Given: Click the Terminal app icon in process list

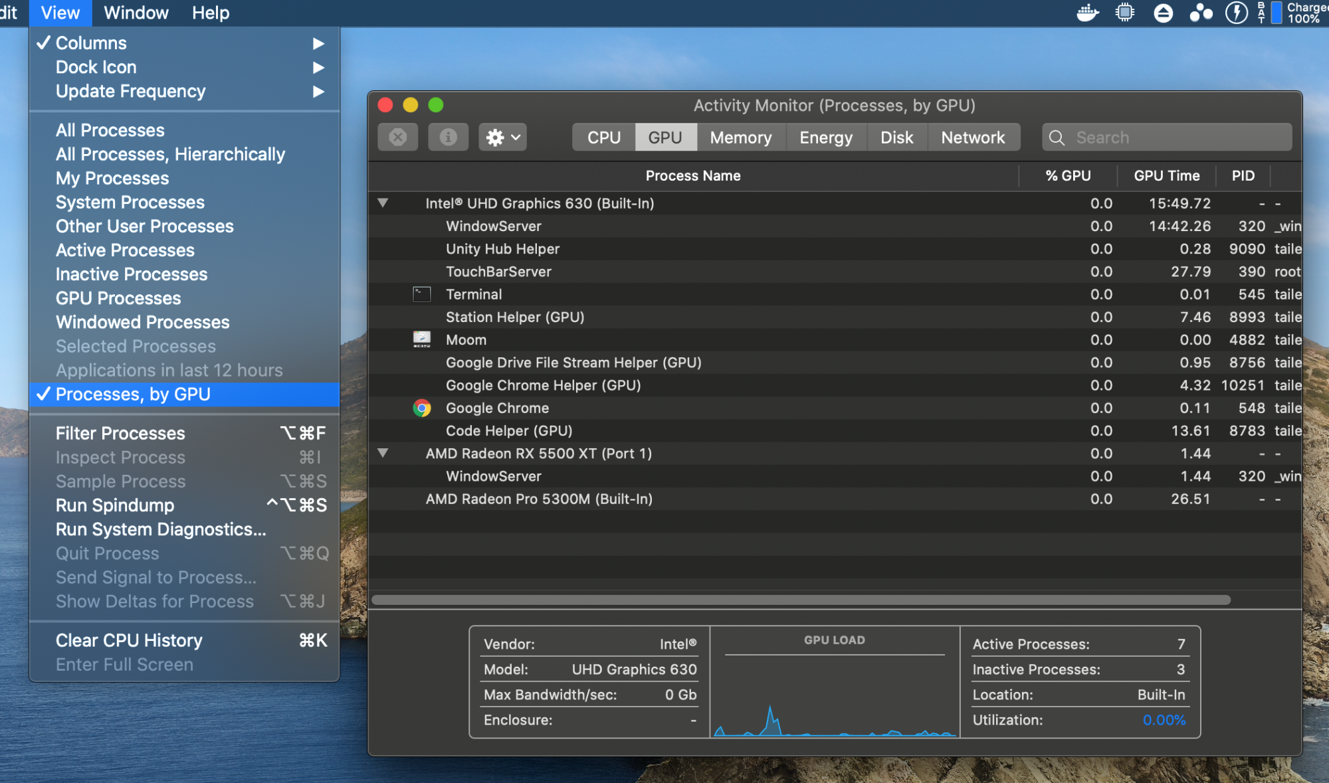Looking at the screenshot, I should pos(422,294).
